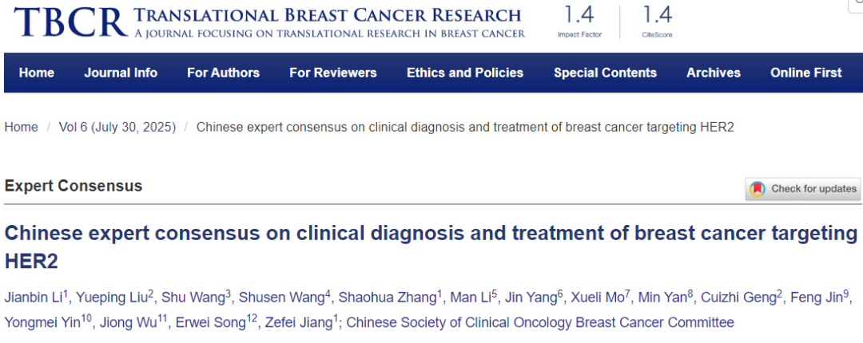Select the Special Contents menu
Screen dimensions: 863x343
coord(605,73)
